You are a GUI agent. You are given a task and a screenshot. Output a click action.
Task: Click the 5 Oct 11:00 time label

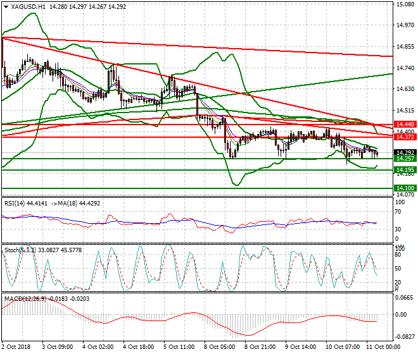point(179,347)
